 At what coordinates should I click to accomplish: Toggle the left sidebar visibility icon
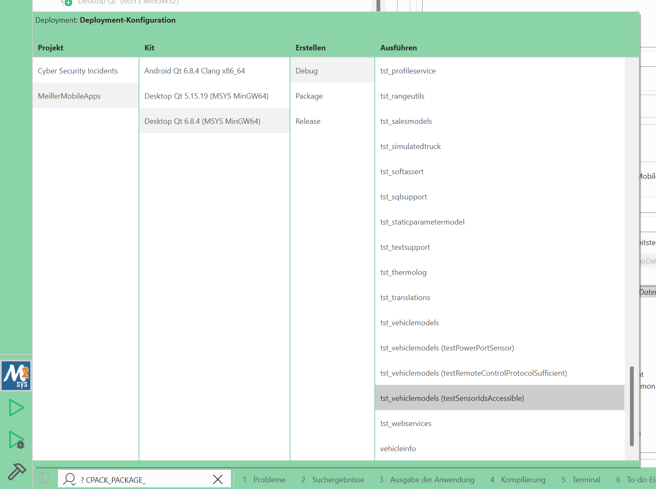click(44, 478)
